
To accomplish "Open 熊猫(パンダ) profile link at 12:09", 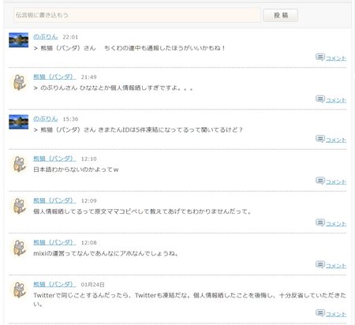I will pyautogui.click(x=54, y=200).
